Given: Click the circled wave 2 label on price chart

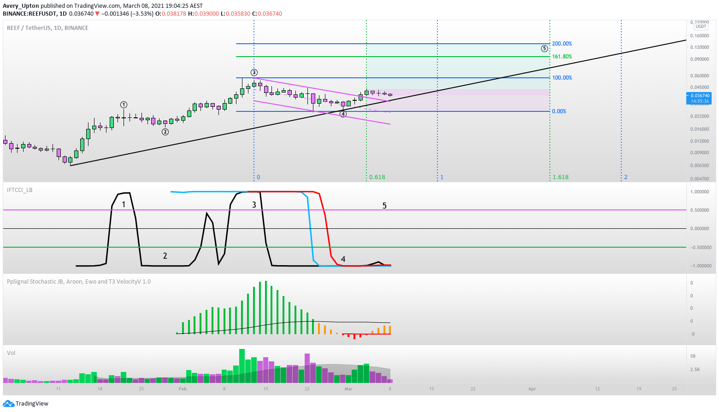Looking at the screenshot, I should tap(165, 132).
